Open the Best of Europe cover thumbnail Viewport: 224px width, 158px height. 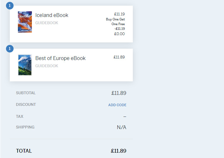point(25,65)
